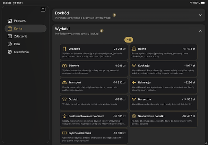The width and height of the screenshot is (208, 145).
Task: Open the Różne expense card
Action: pos(163,51)
